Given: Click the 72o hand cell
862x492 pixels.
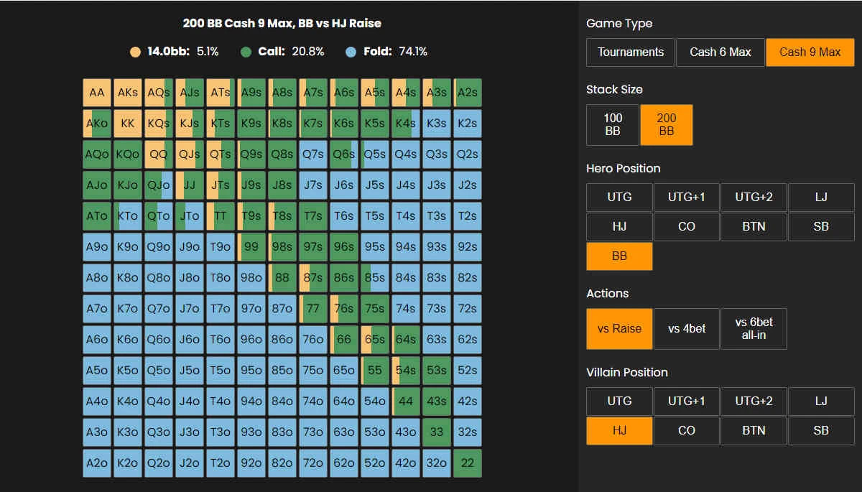Looking at the screenshot, I should (x=313, y=463).
